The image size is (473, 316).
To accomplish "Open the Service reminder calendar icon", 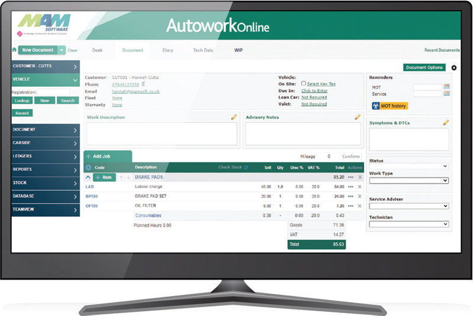I will coord(447,93).
